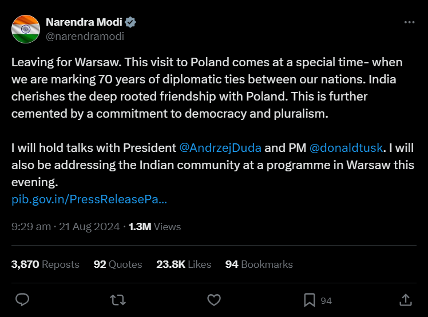Viewport: 428px width, 317px height.
Task: View the 23.8K Likes list
Action: 184,264
